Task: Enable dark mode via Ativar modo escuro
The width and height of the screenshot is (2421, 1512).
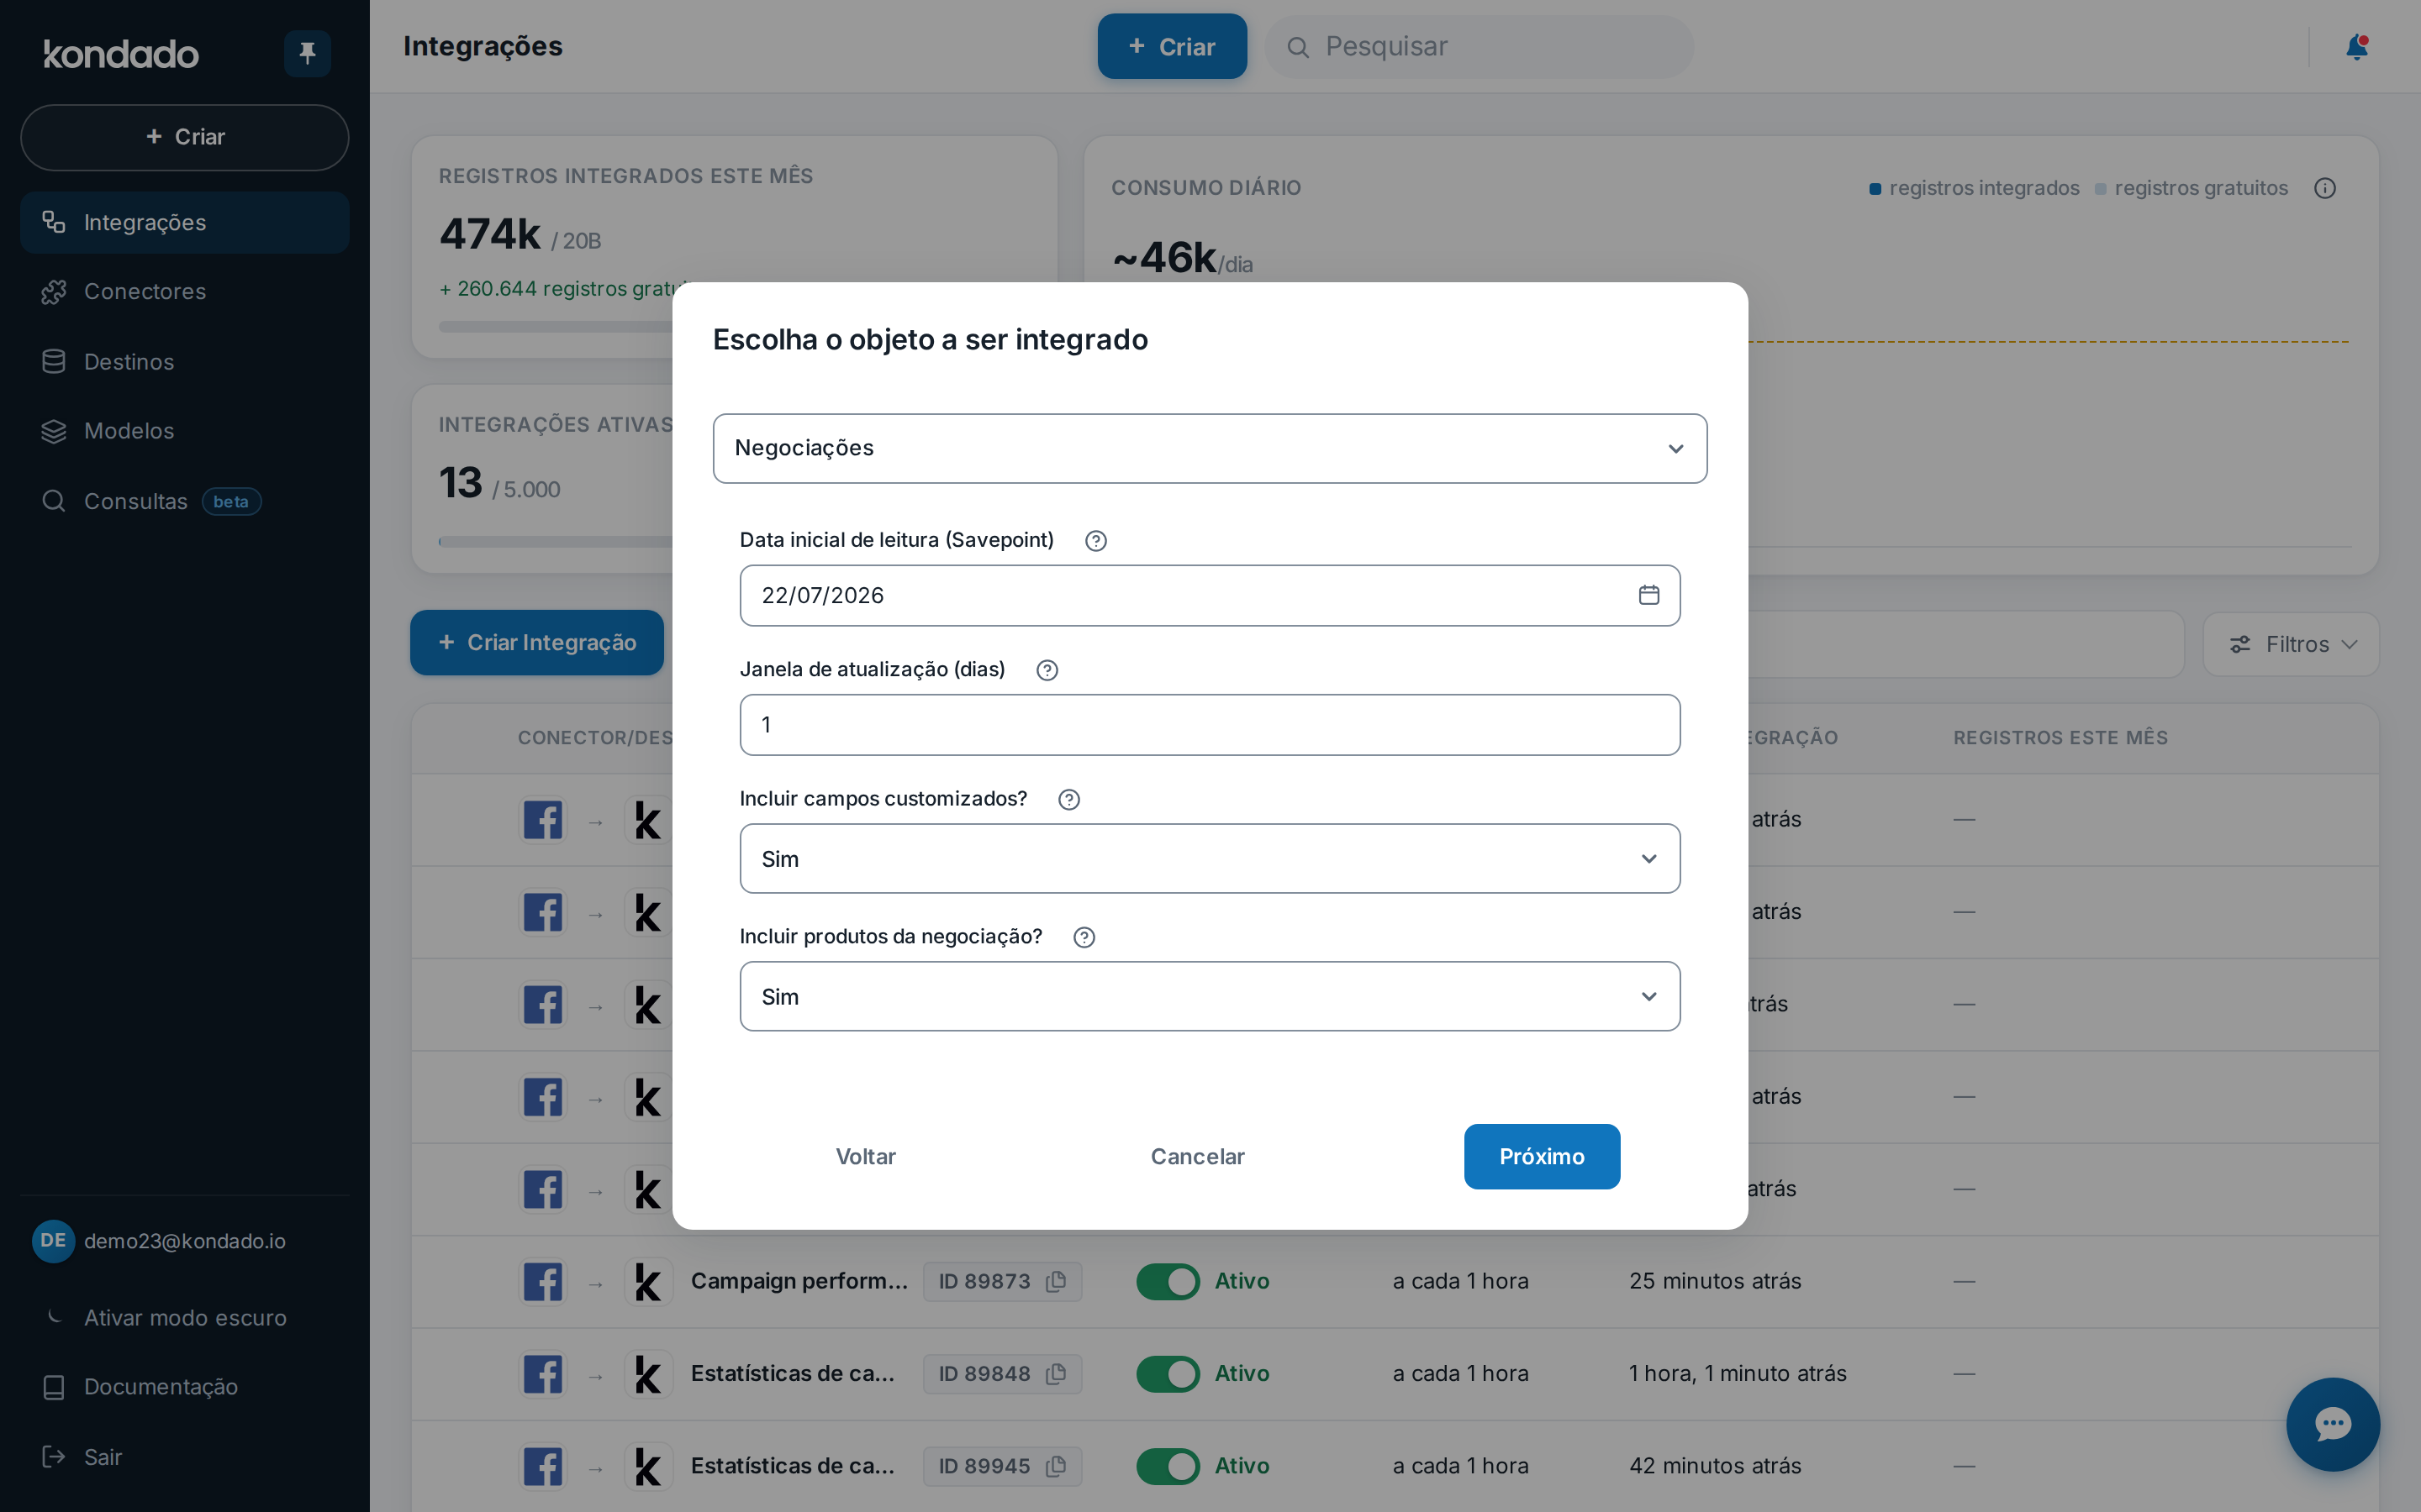Action: coord(185,1318)
